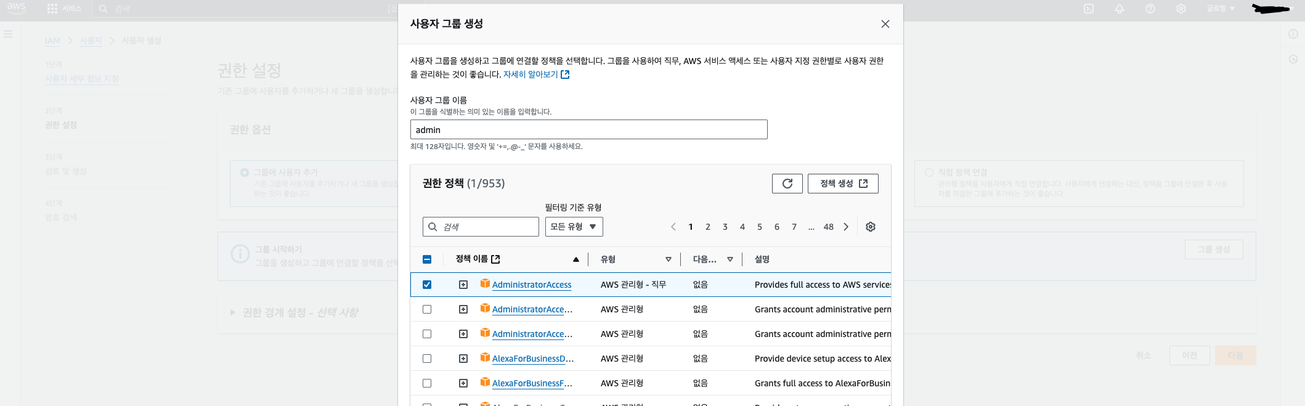Click the AlexaForBusinessF... policy cube icon
The image size is (1305, 406).
tap(485, 382)
